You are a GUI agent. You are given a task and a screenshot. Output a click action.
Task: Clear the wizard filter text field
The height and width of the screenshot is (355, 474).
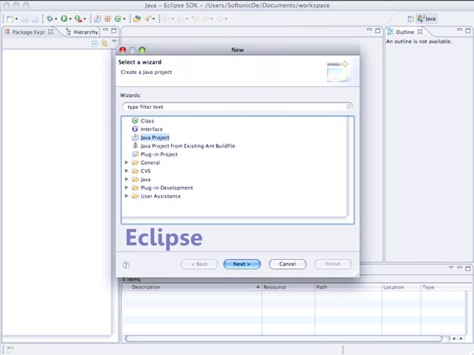pos(348,106)
